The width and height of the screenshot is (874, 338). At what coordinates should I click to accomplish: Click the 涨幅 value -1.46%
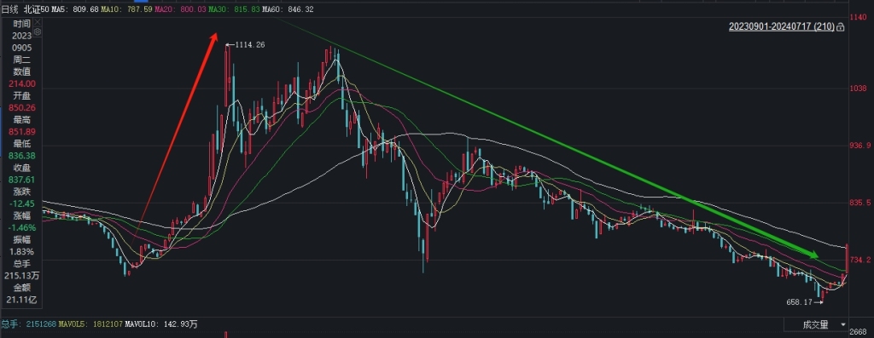(22, 227)
